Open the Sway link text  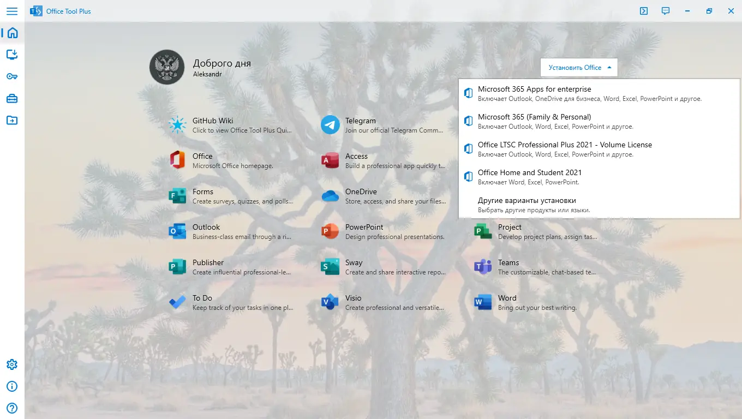coord(354,262)
